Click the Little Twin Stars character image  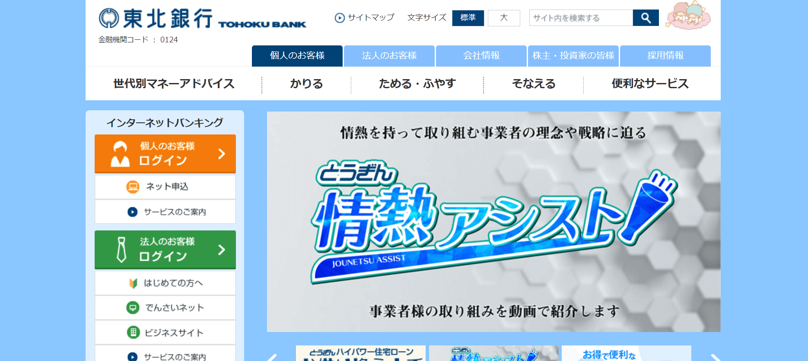pos(688,16)
